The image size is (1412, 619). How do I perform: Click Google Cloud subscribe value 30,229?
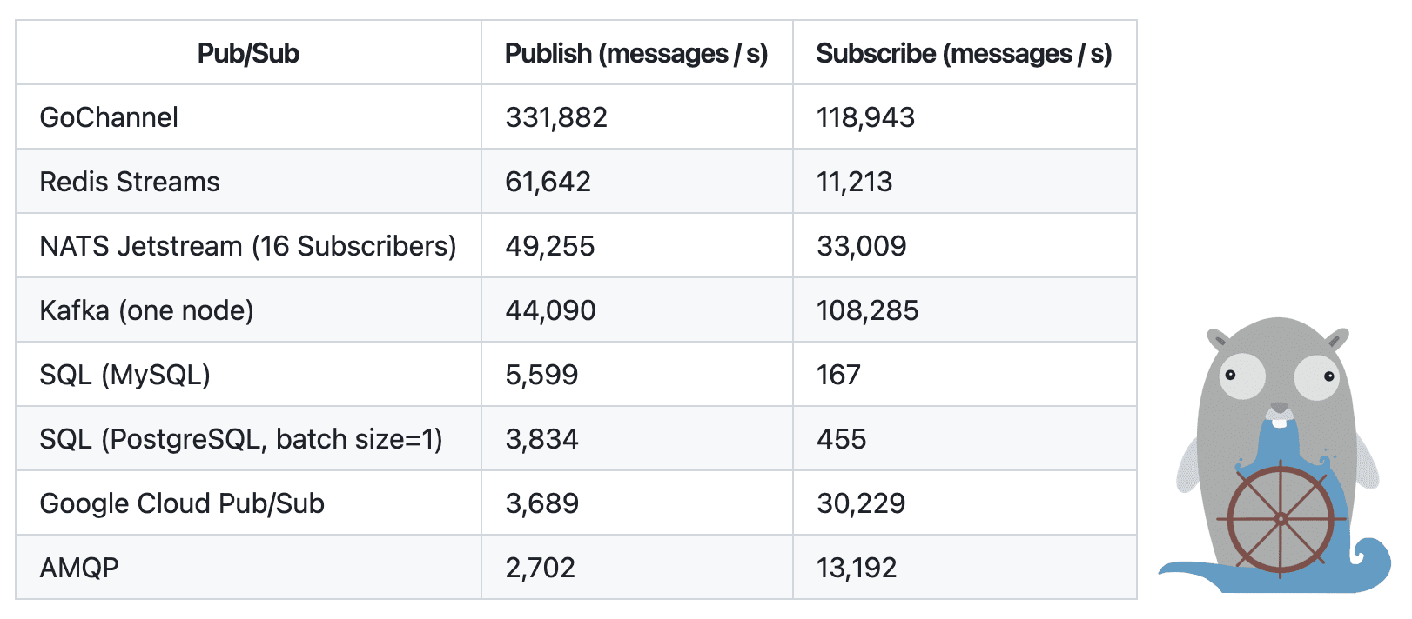tap(861, 503)
